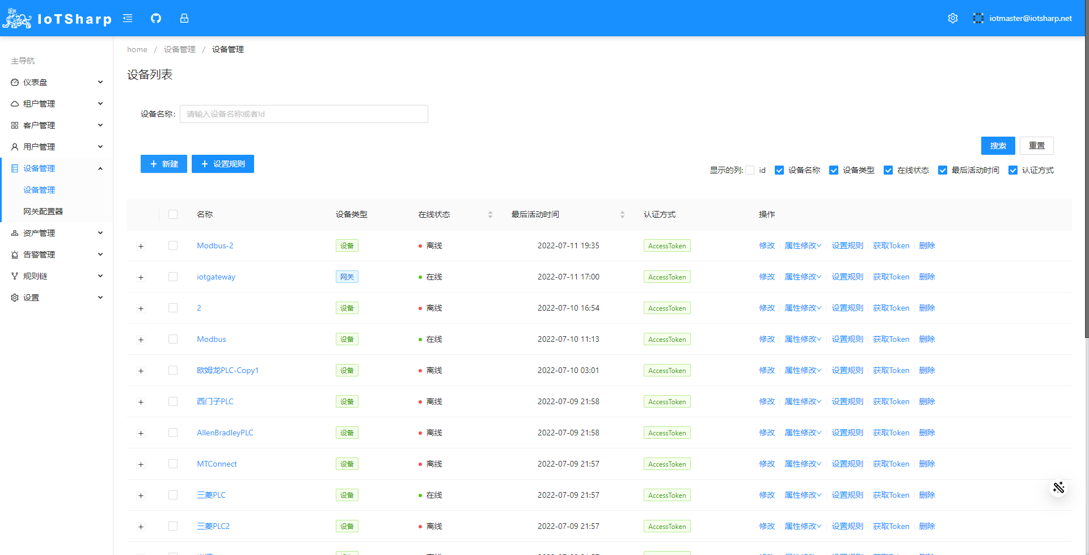Sort by 最后活动时间 column sorter

point(622,214)
